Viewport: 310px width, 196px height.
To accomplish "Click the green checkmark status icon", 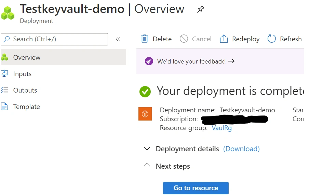I will tap(145, 92).
